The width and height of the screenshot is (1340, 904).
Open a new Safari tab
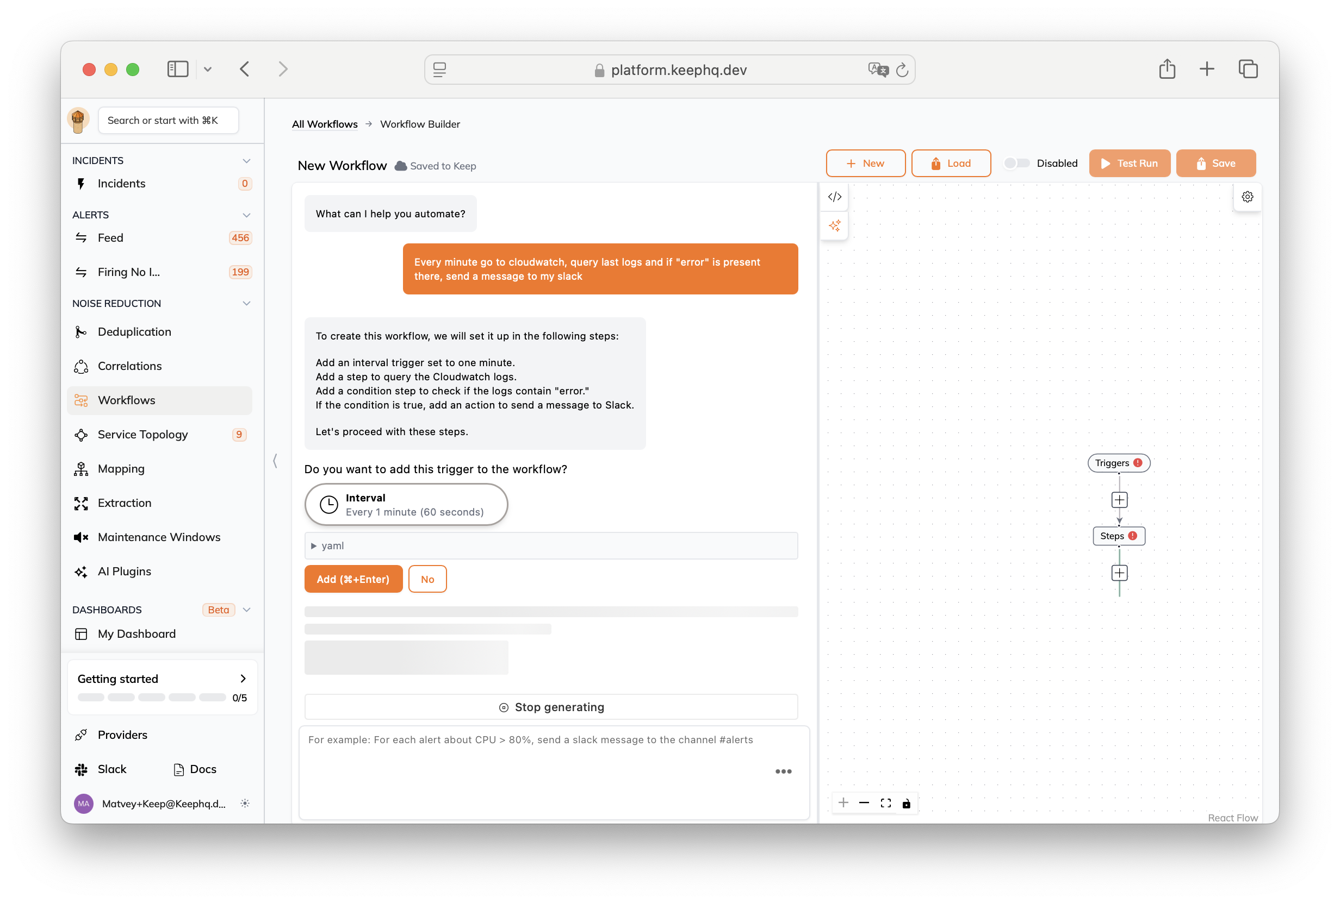coord(1206,69)
